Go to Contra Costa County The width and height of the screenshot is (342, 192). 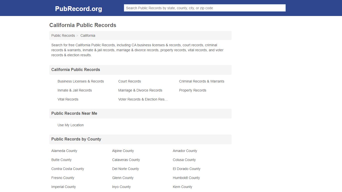click(68, 169)
